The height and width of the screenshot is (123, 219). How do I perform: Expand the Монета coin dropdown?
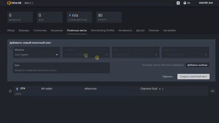pyautogui.click(x=37, y=52)
